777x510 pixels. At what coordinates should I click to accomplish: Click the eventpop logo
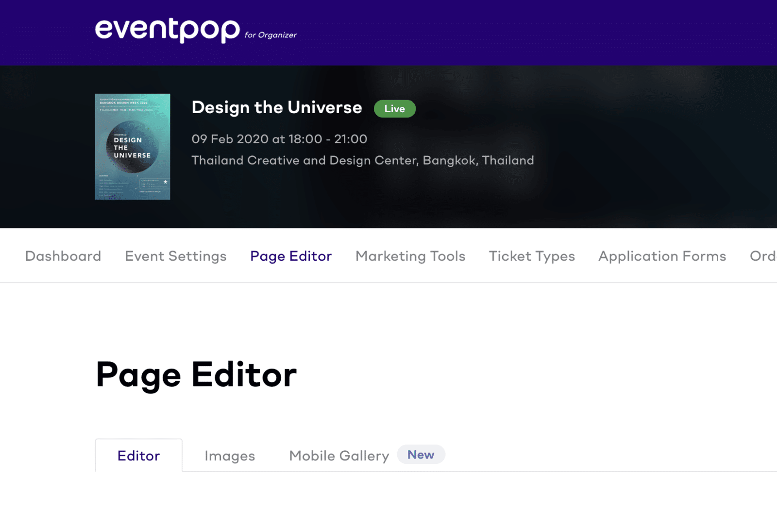click(x=167, y=30)
